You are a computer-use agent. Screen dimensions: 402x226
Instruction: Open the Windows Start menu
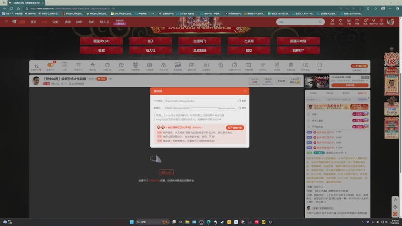tap(132, 222)
